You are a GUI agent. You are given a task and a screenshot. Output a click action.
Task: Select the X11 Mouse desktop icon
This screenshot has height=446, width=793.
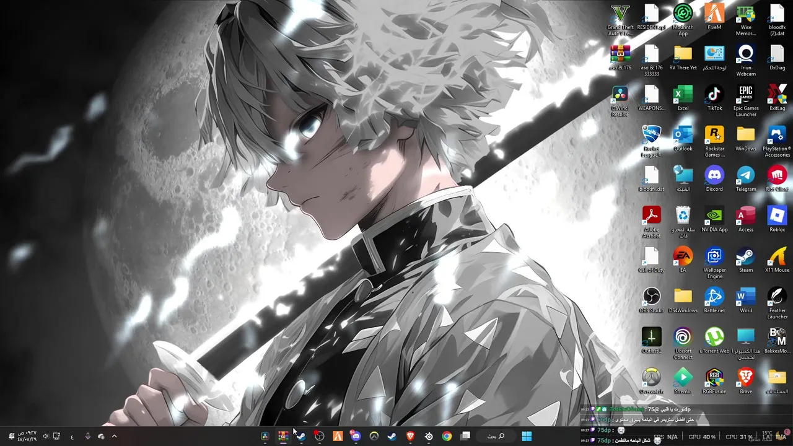(777, 260)
